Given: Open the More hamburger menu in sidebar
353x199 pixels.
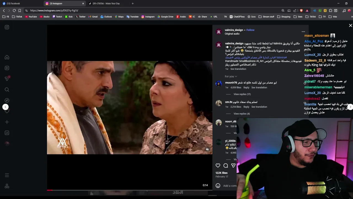Looking at the screenshot, I should click(7, 175).
